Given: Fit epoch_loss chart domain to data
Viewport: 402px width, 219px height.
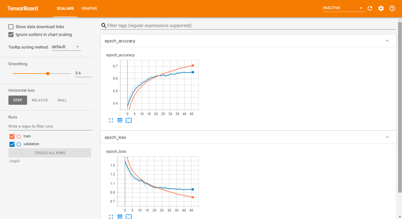Looking at the screenshot, I should click(x=129, y=216).
